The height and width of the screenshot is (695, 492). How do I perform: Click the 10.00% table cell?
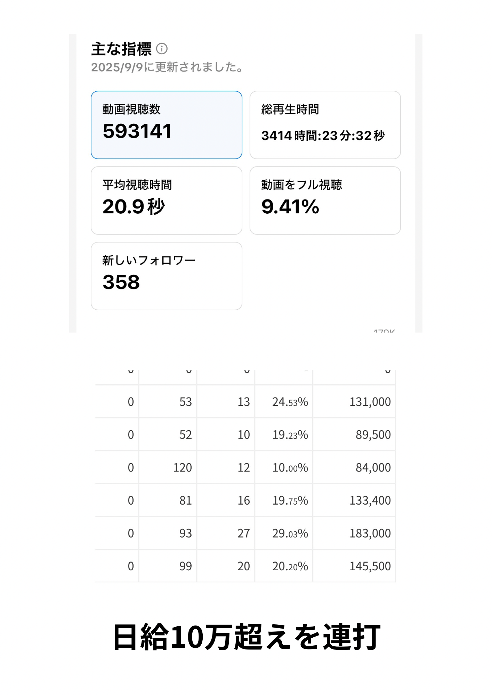click(x=290, y=468)
